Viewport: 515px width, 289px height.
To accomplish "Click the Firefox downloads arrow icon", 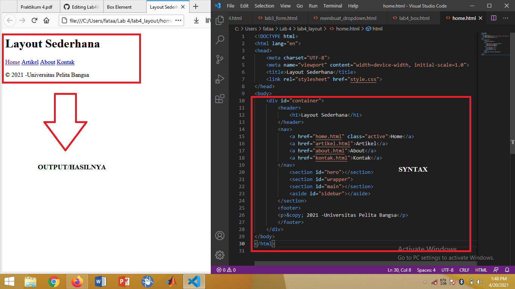I will tap(196, 20).
